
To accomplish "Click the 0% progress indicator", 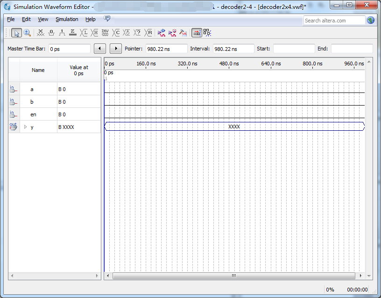I will pyautogui.click(x=330, y=290).
